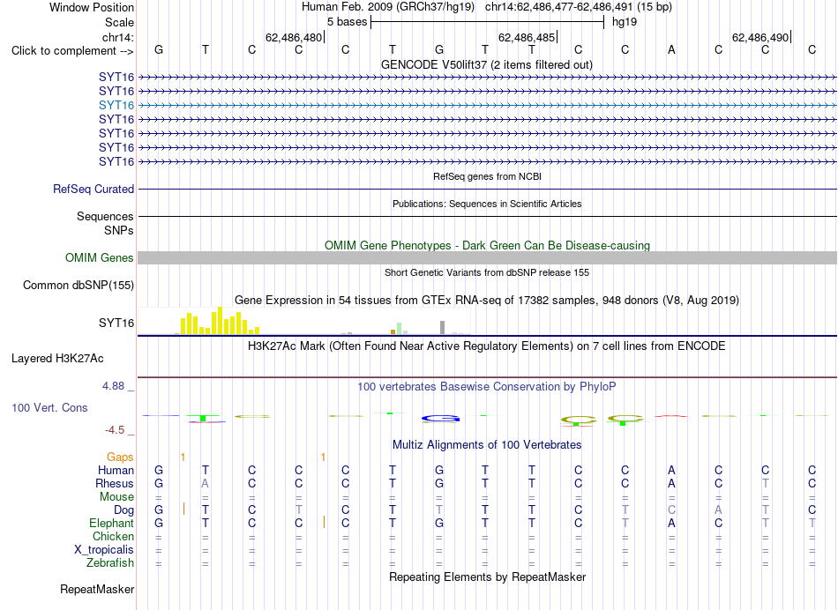Click the Human Feb. 2009 (GRCh37/hg19) heading
Image resolution: width=838 pixels, height=610 pixels.
(387, 7)
